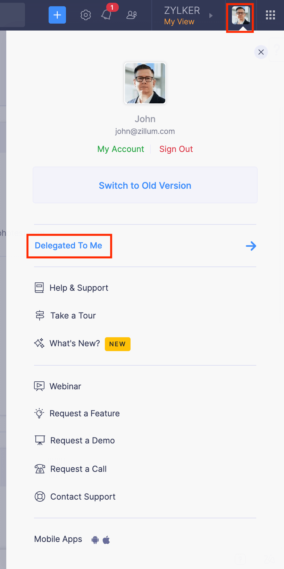The image size is (284, 569).
Task: Sign Out of the account
Action: (176, 149)
